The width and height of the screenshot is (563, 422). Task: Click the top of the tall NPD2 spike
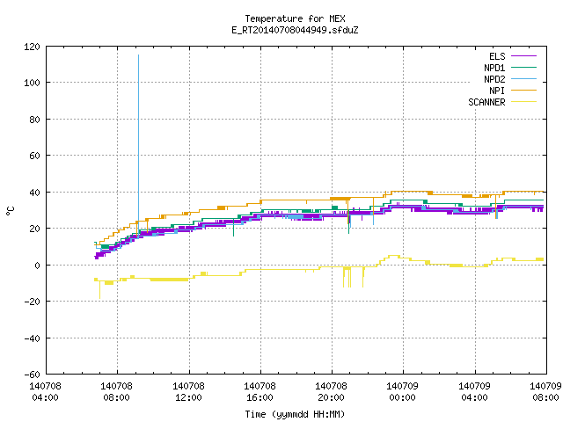139,55
